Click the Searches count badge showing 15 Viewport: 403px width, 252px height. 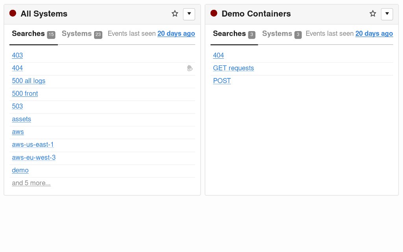(x=51, y=35)
